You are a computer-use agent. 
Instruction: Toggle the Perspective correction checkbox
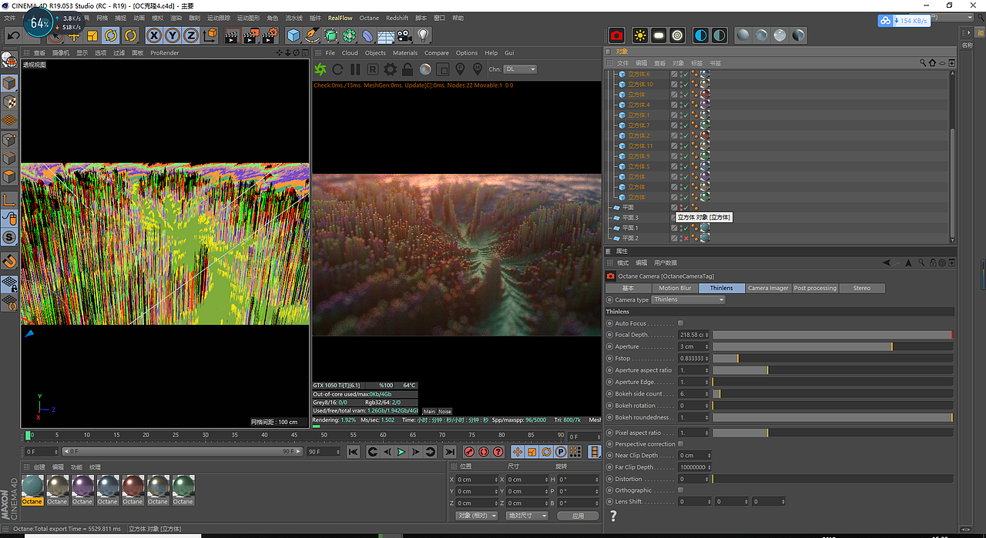coord(680,444)
